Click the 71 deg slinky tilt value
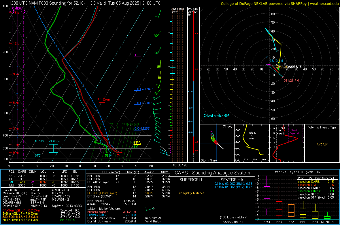Screen dimensions: 340x225 point(228,126)
